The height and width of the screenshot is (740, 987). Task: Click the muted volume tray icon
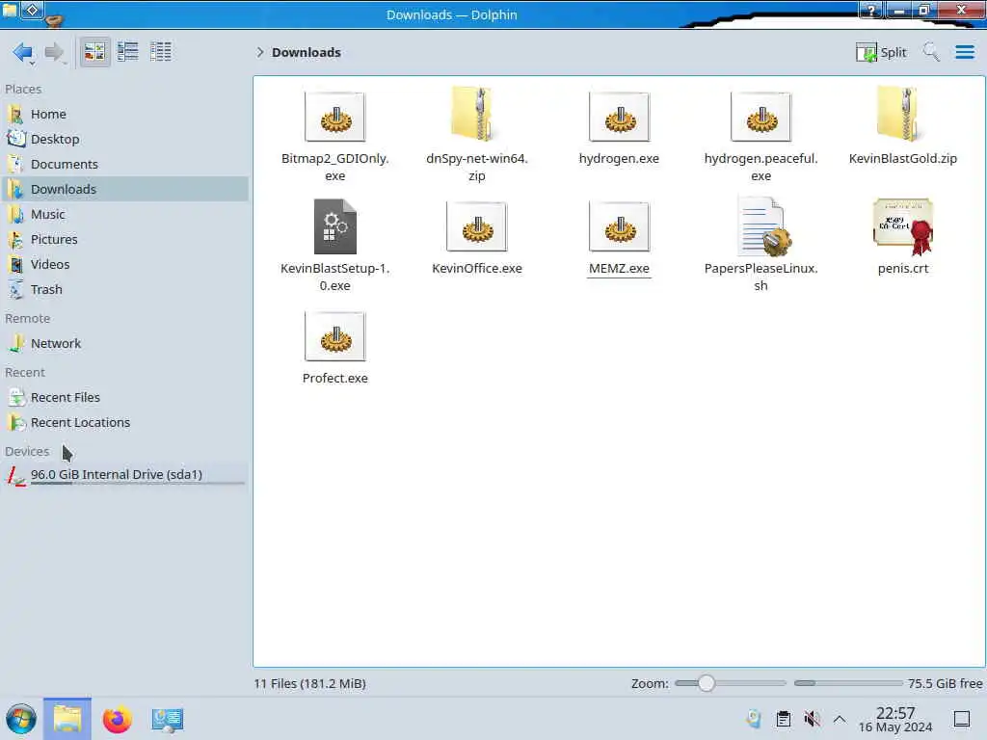coord(812,719)
